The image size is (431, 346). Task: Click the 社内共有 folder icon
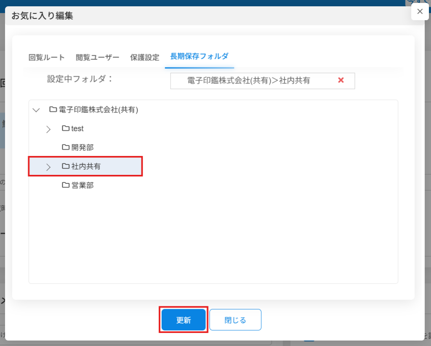(65, 166)
